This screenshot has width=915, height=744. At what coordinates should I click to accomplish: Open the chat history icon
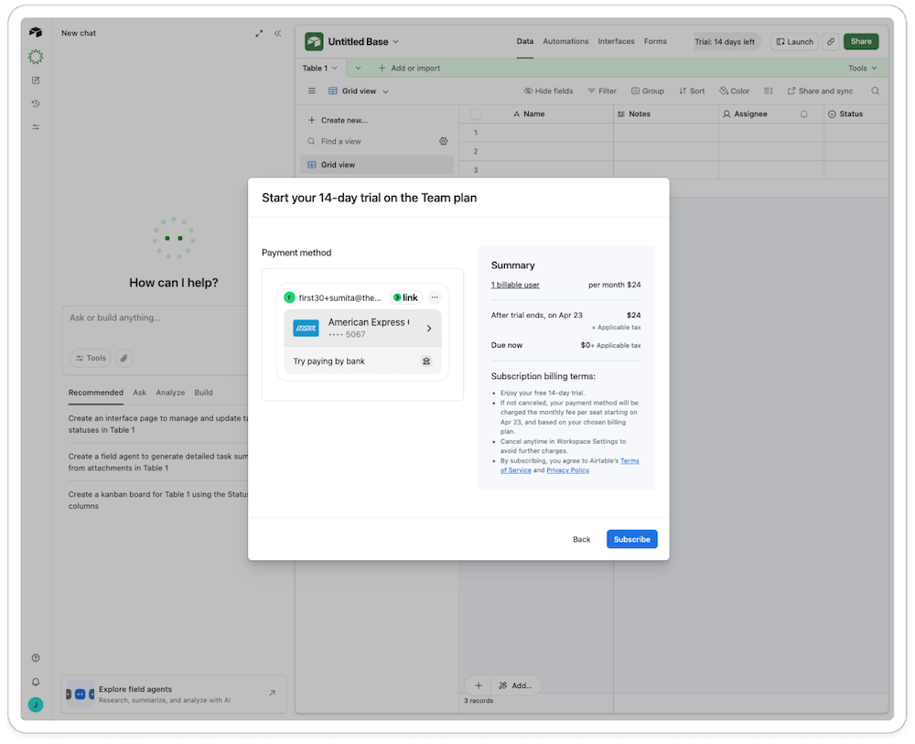[36, 103]
